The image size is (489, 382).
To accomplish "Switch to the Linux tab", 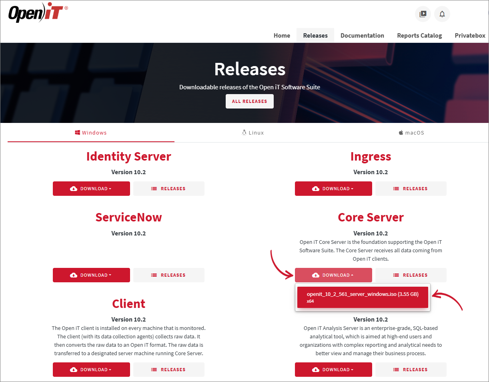I will (x=253, y=133).
